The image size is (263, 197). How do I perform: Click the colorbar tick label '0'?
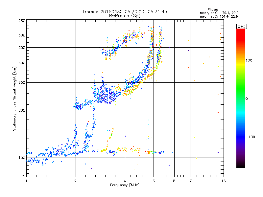pos(247,99)
